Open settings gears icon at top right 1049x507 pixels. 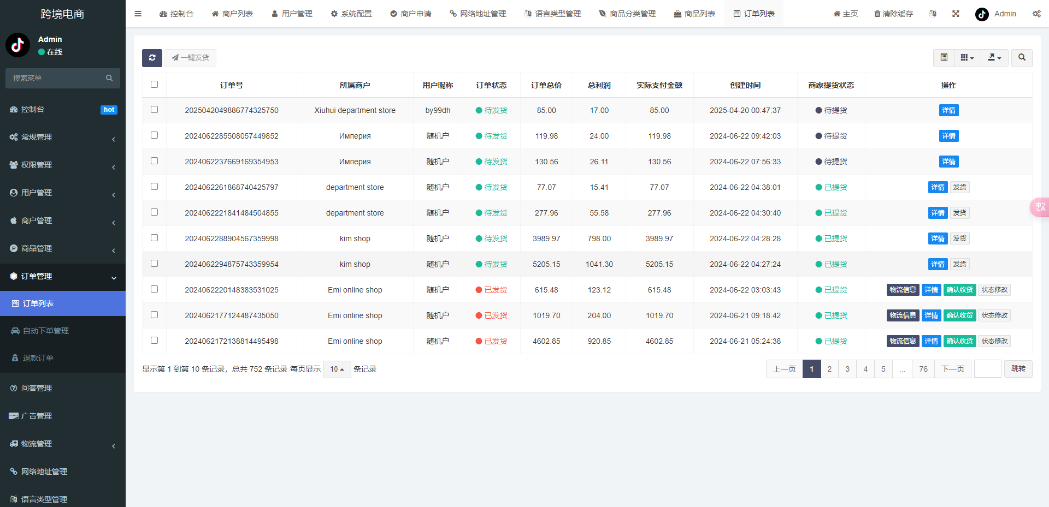point(1036,14)
